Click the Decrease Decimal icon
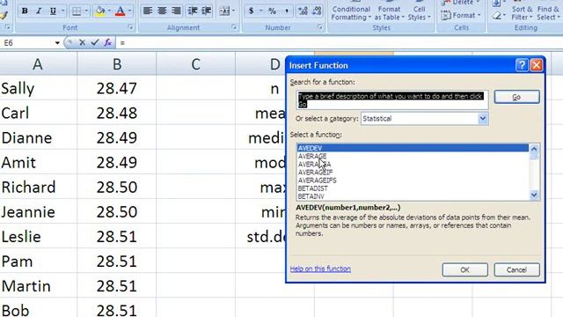The image size is (563, 317). point(317,11)
